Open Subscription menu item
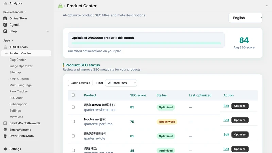 [x=18, y=104]
